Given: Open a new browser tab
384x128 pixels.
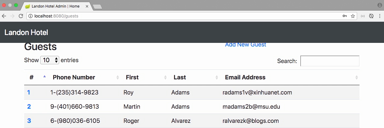Looking at the screenshot, I should (x=97, y=7).
